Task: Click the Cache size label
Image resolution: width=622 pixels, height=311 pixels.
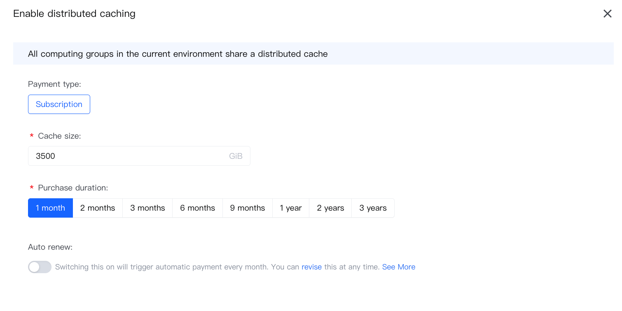Action: point(59,136)
